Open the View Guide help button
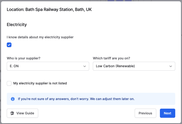182x124 pixels. pyautogui.click(x=22, y=113)
